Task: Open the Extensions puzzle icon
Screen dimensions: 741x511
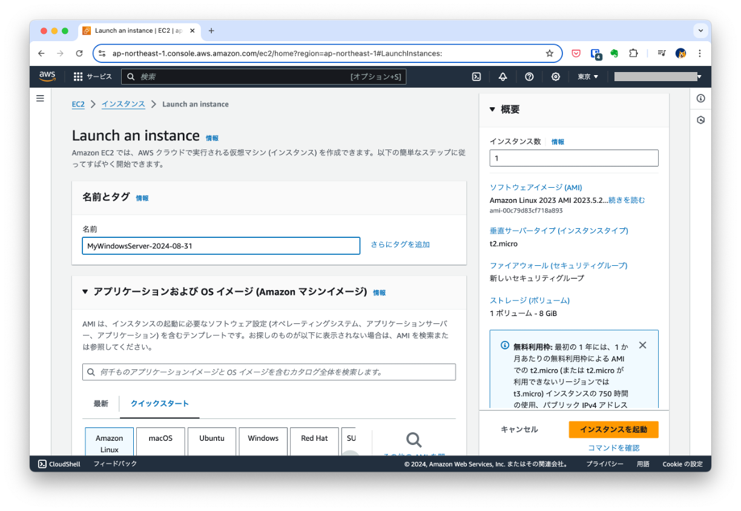Action: [x=633, y=53]
